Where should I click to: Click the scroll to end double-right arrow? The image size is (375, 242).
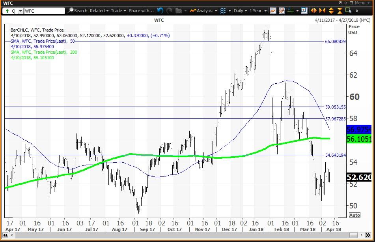click(368, 235)
